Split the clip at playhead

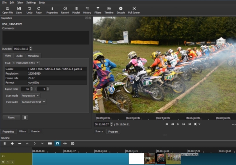click(x=50, y=144)
